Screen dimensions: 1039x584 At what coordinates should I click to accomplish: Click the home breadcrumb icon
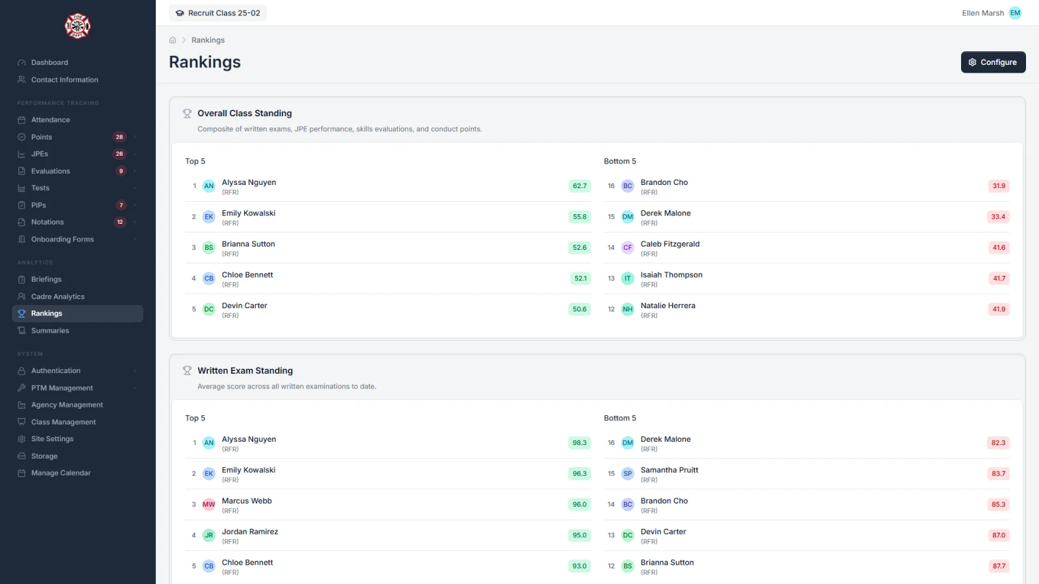click(x=173, y=40)
